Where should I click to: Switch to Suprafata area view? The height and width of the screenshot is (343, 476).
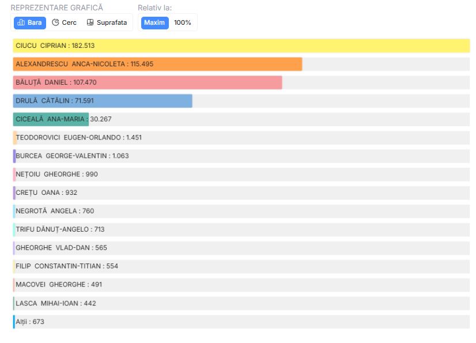pos(107,22)
